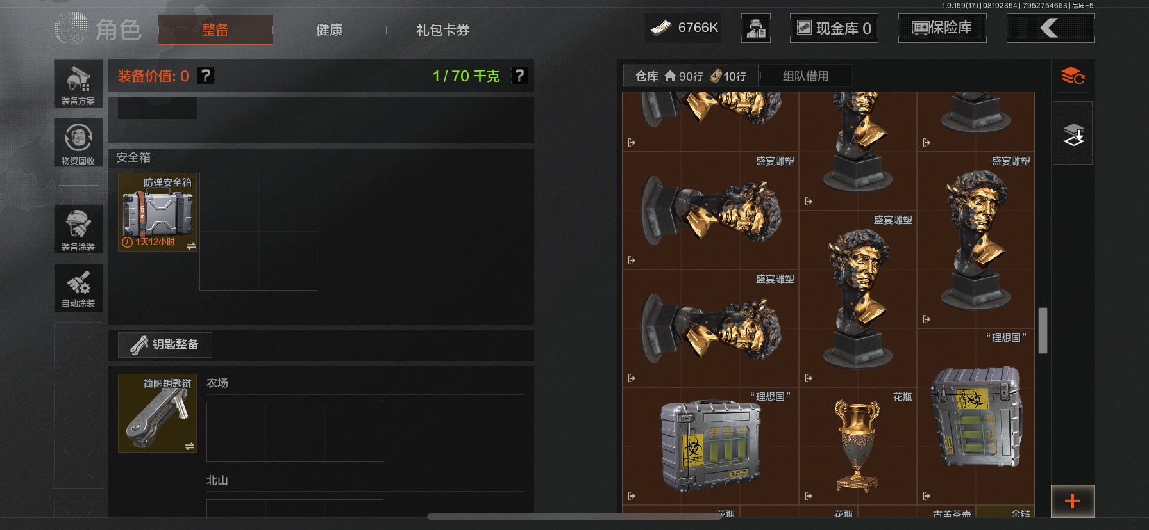Open the 装备方案 loadout icon
The image size is (1149, 530).
click(78, 84)
